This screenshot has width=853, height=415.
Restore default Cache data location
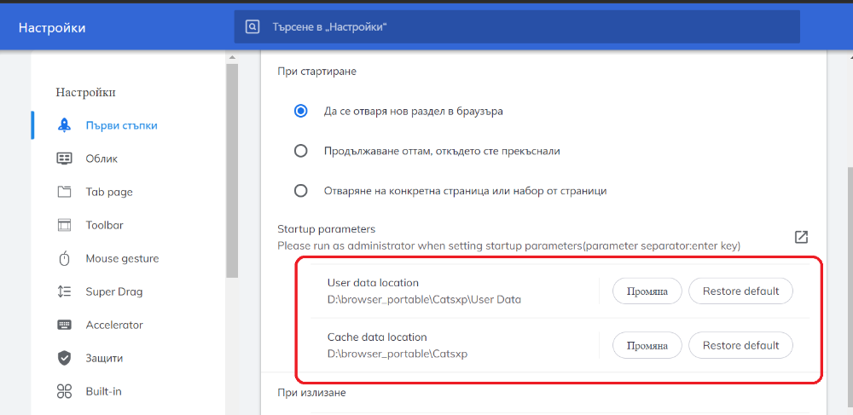(x=741, y=345)
